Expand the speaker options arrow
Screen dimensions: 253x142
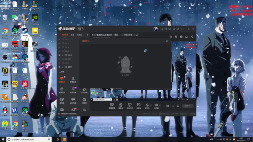160,105
